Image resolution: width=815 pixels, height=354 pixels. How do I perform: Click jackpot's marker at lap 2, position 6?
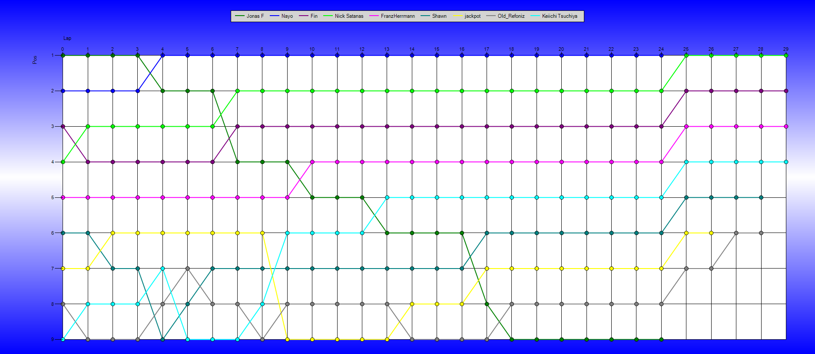coord(113,233)
